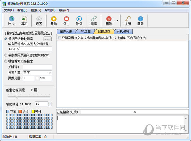Click the browse "..." button beside 根据网络地址搜索
This screenshot has height=141, width=191.
click(x=48, y=39)
